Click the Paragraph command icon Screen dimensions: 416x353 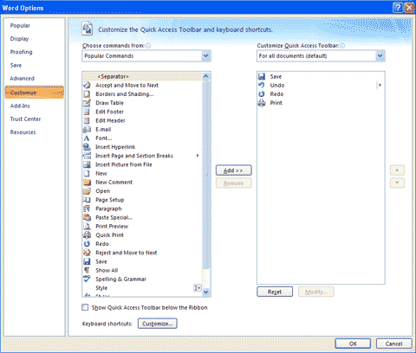(x=87, y=209)
